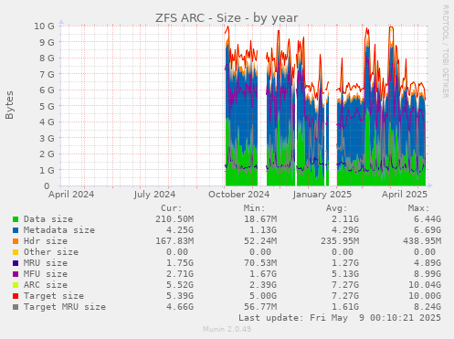Screen dimensions: 454x339
Task: Click Target MRU size minimum value 56.77M
Action: point(260,307)
